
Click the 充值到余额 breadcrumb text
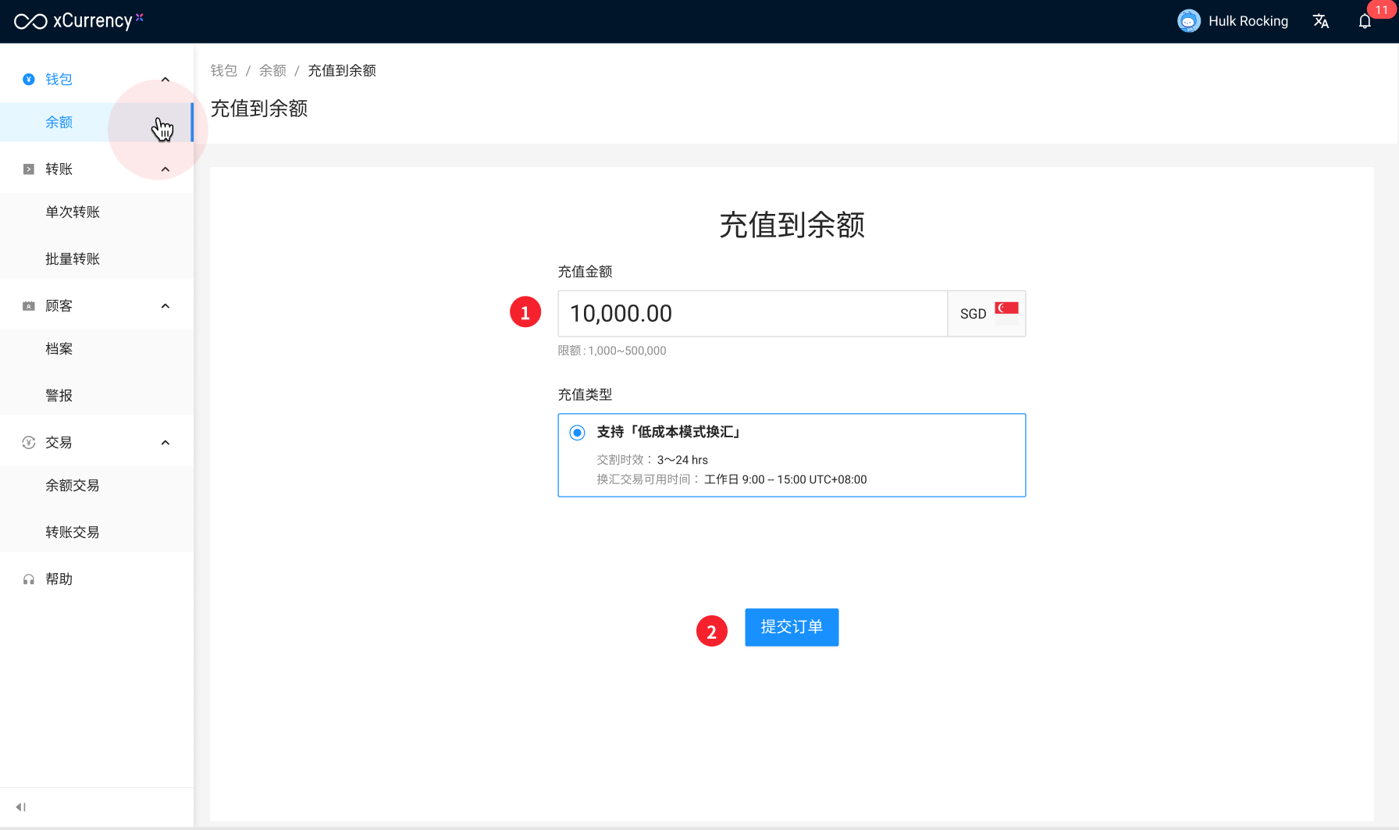click(342, 70)
